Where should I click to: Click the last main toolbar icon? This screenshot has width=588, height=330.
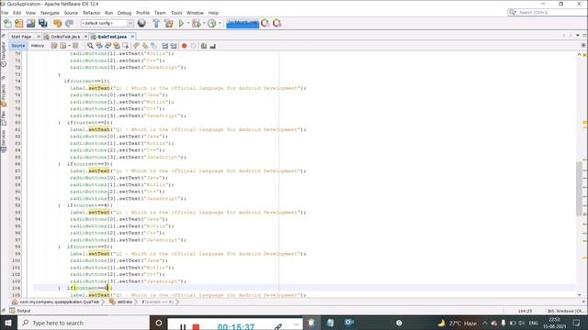coord(277,23)
